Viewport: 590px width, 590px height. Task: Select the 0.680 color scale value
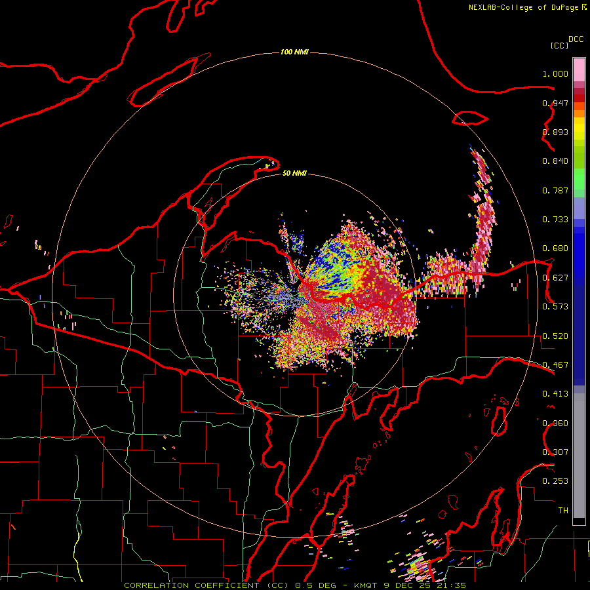pyautogui.click(x=555, y=248)
